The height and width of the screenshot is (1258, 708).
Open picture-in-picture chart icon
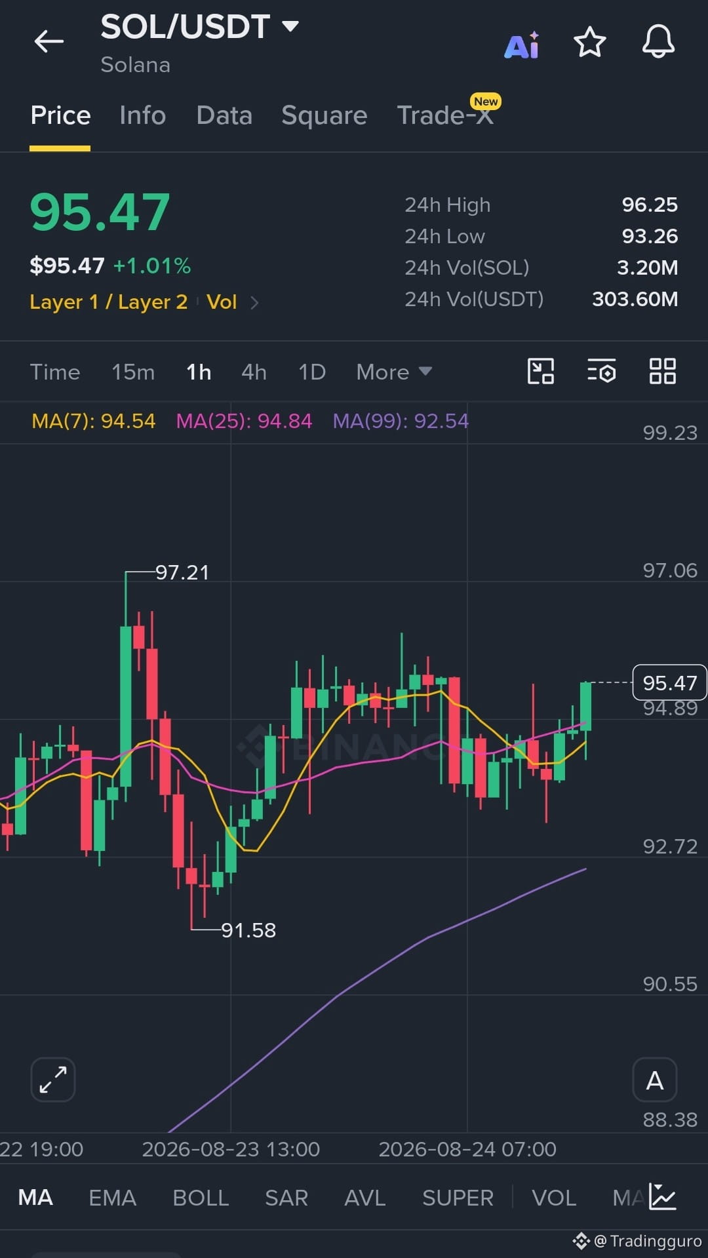[x=541, y=371]
